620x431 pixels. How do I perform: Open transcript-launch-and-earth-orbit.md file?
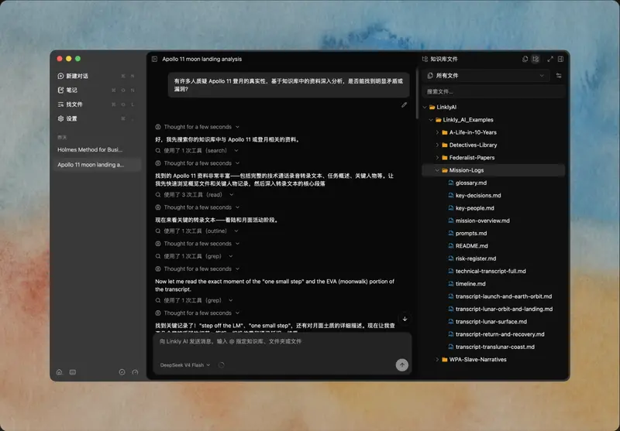click(500, 296)
